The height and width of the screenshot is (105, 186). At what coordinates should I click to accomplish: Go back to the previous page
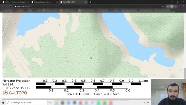3,6
